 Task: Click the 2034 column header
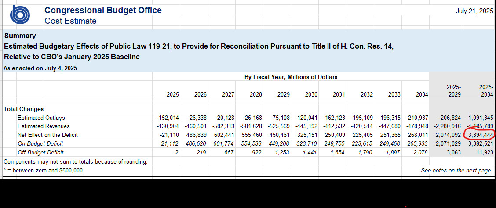click(422, 94)
